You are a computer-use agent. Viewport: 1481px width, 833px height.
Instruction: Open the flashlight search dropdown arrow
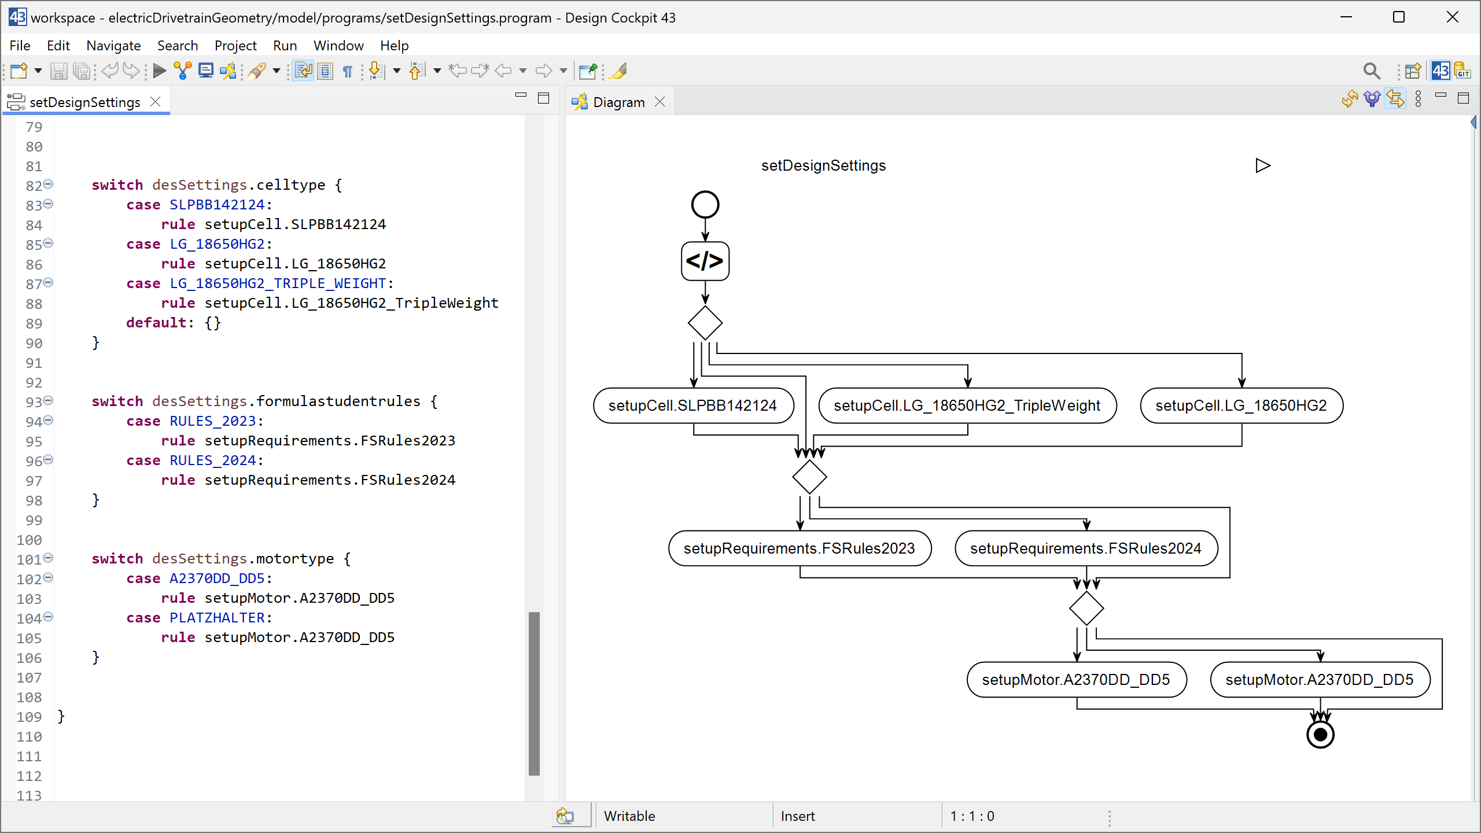coord(277,71)
